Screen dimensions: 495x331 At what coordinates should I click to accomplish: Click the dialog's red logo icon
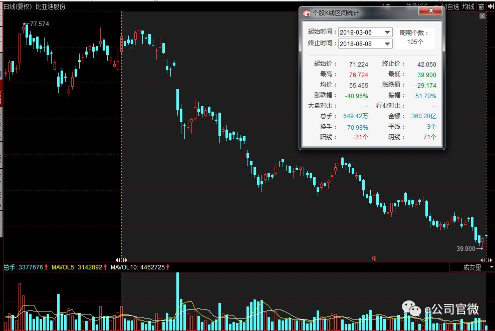[306, 13]
